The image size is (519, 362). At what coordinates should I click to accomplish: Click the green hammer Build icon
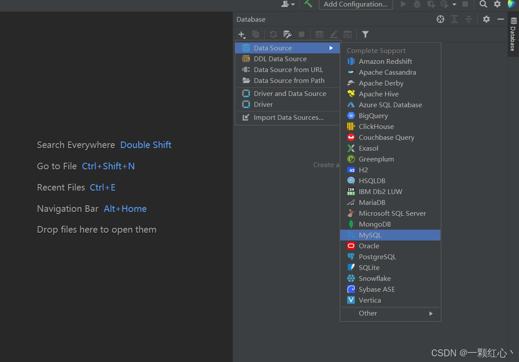(x=308, y=4)
